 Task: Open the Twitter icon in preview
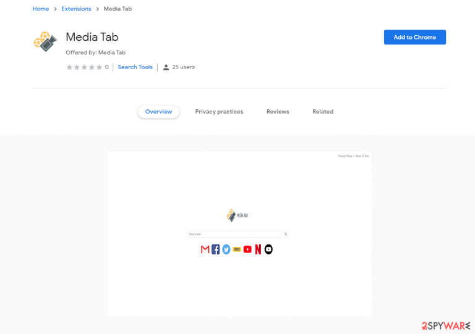coord(226,249)
